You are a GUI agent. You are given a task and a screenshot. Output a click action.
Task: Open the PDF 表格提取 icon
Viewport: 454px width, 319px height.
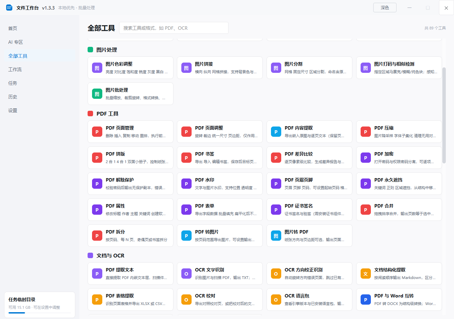97,300
